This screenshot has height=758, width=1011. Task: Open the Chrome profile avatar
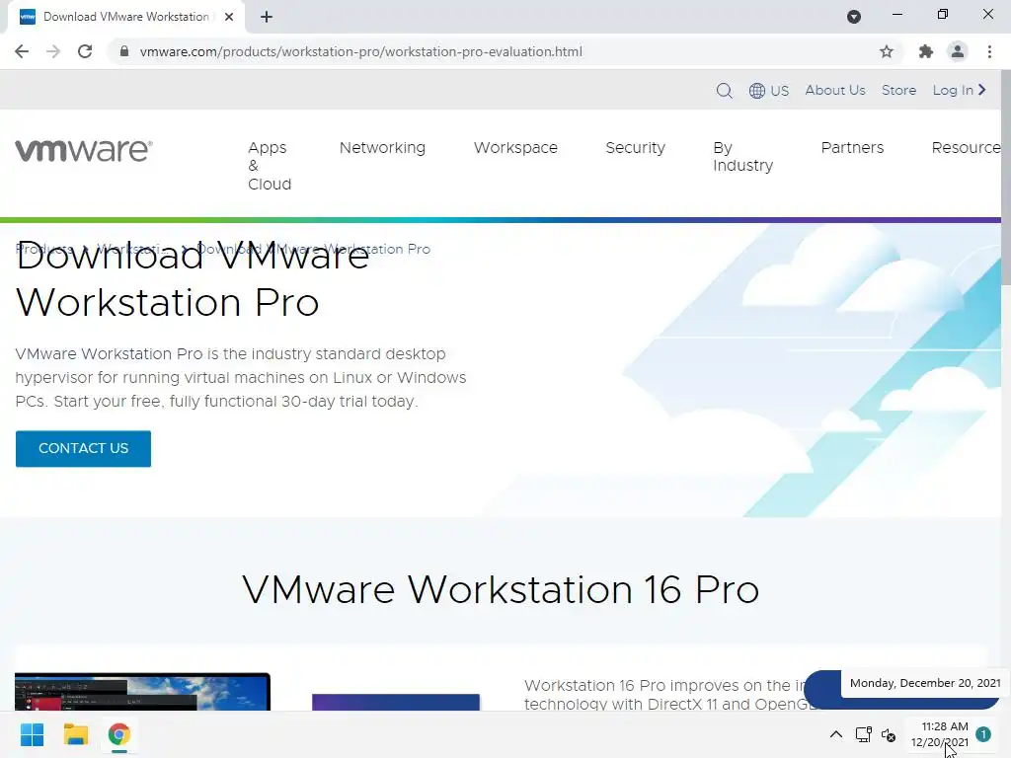(x=958, y=51)
